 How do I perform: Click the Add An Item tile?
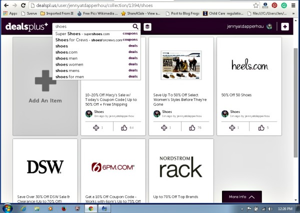coord(45,86)
